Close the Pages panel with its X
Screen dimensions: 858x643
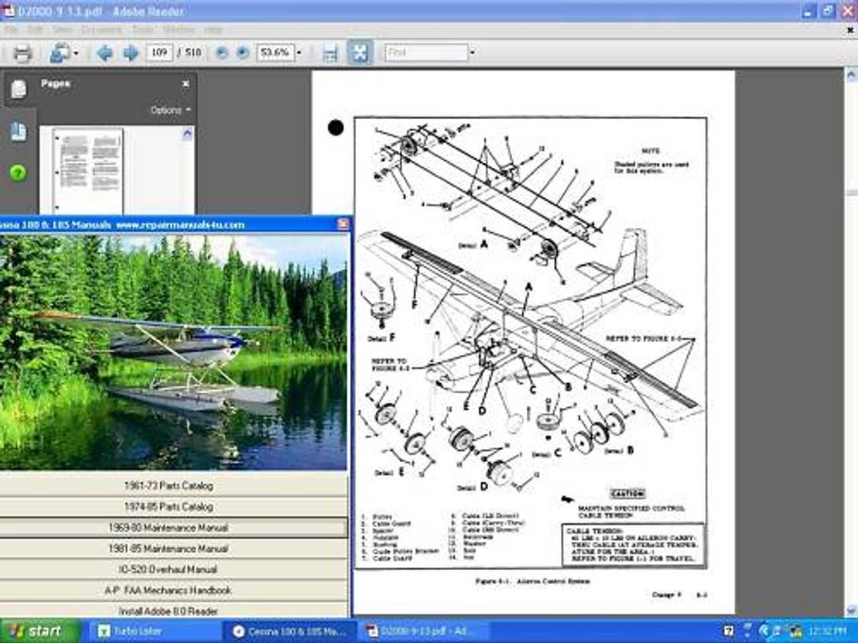coord(186,84)
